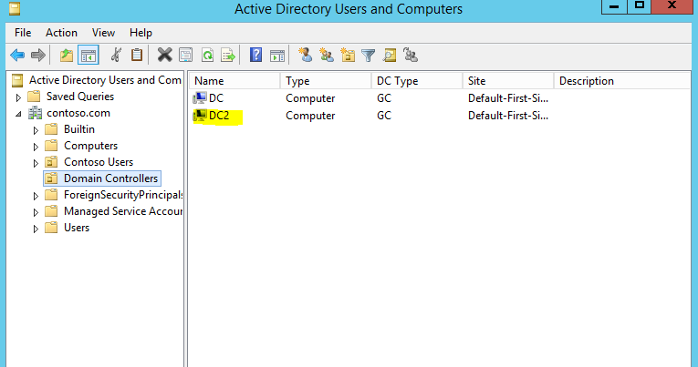Open Help with question mark icon
The image size is (698, 367).
coord(256,55)
